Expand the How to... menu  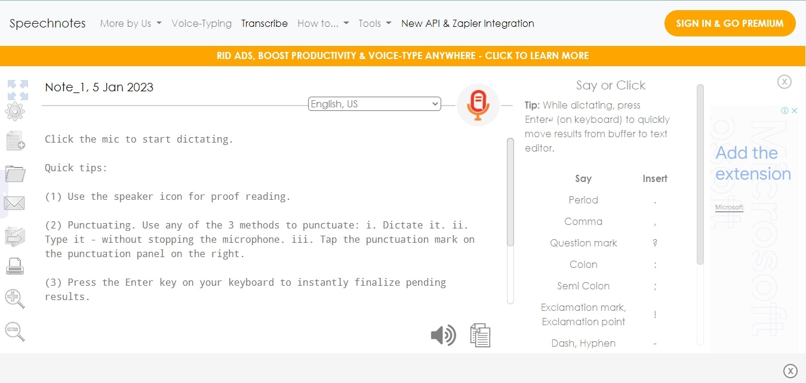[x=323, y=23]
